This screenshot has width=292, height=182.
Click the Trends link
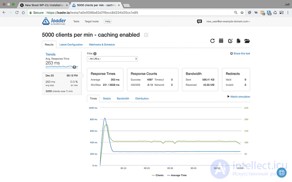(x=50, y=54)
